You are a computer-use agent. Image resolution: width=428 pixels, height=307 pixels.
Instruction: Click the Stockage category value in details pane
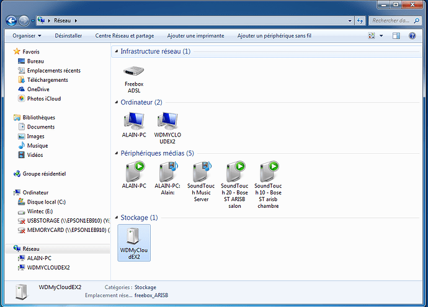tap(145, 287)
